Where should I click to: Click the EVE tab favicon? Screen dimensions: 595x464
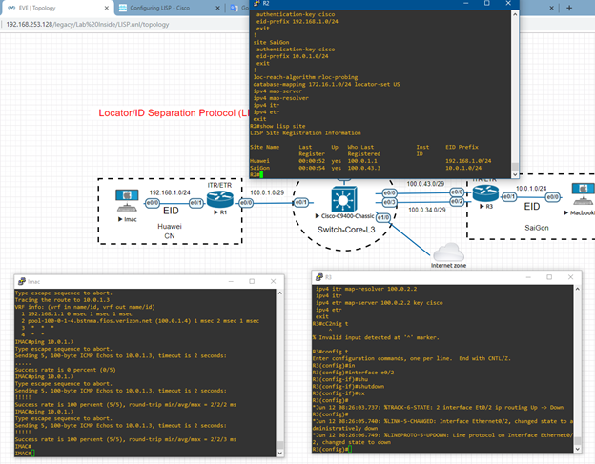pyautogui.click(x=11, y=8)
